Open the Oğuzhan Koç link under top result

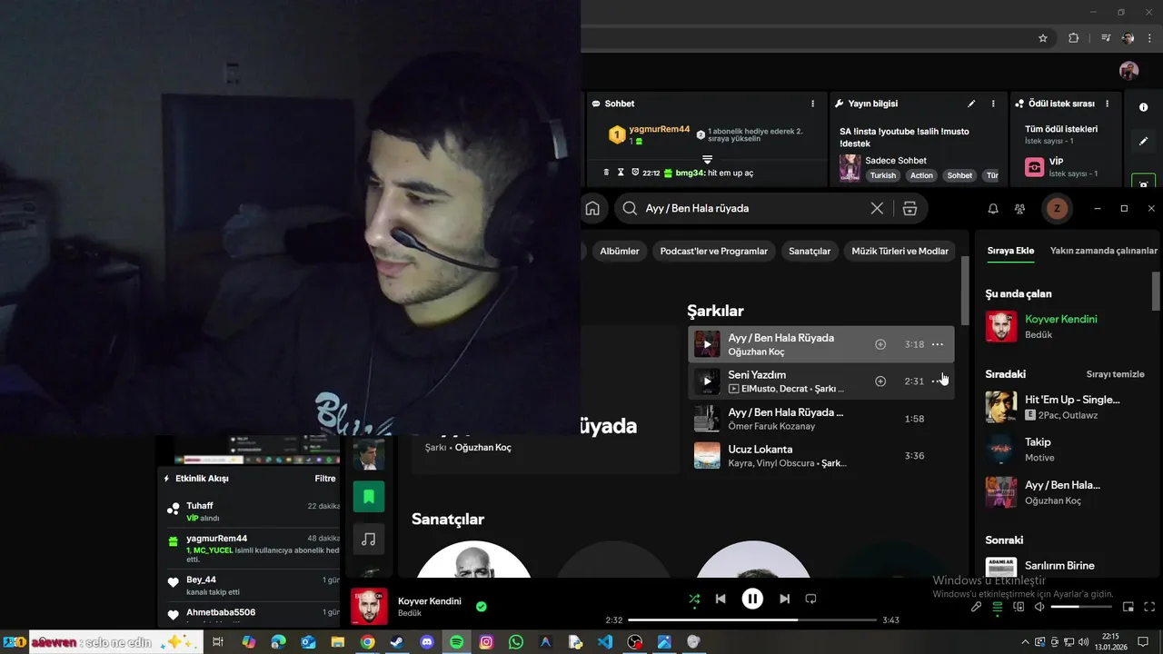point(482,448)
